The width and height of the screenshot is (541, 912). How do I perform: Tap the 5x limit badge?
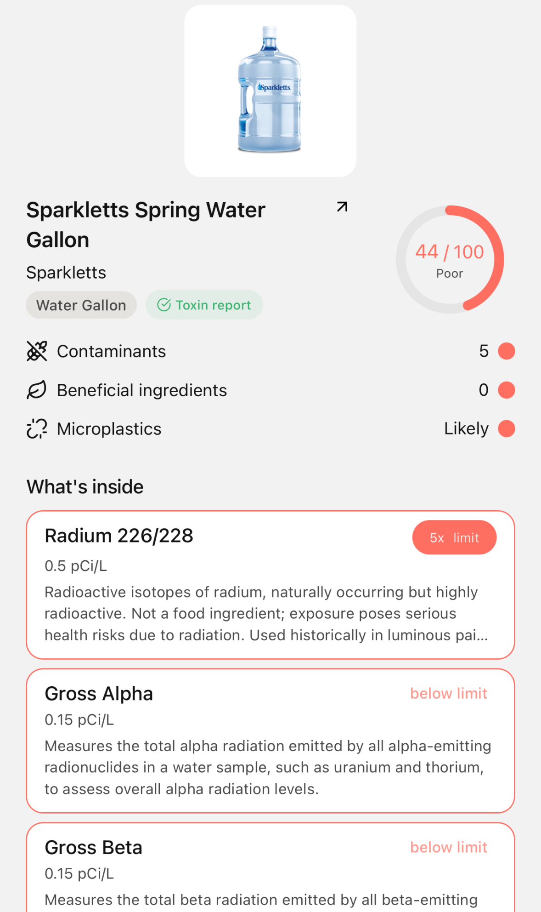pos(454,537)
